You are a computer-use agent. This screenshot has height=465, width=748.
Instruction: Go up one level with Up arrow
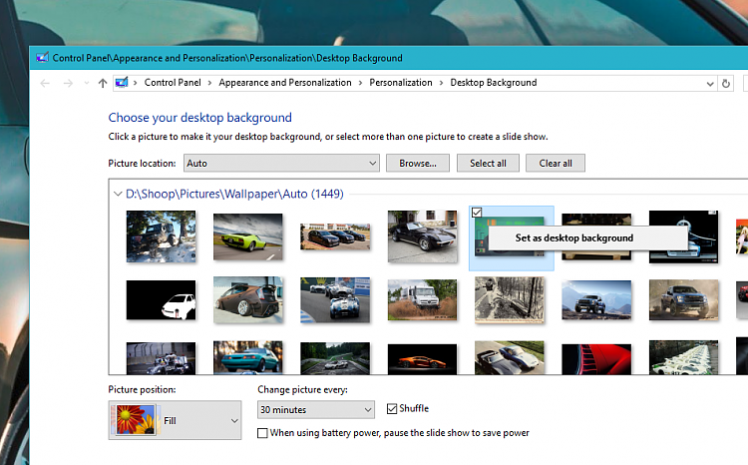pyautogui.click(x=103, y=83)
